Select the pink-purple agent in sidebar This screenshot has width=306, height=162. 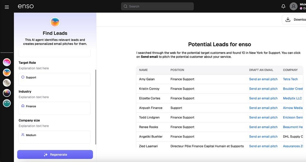point(7,62)
